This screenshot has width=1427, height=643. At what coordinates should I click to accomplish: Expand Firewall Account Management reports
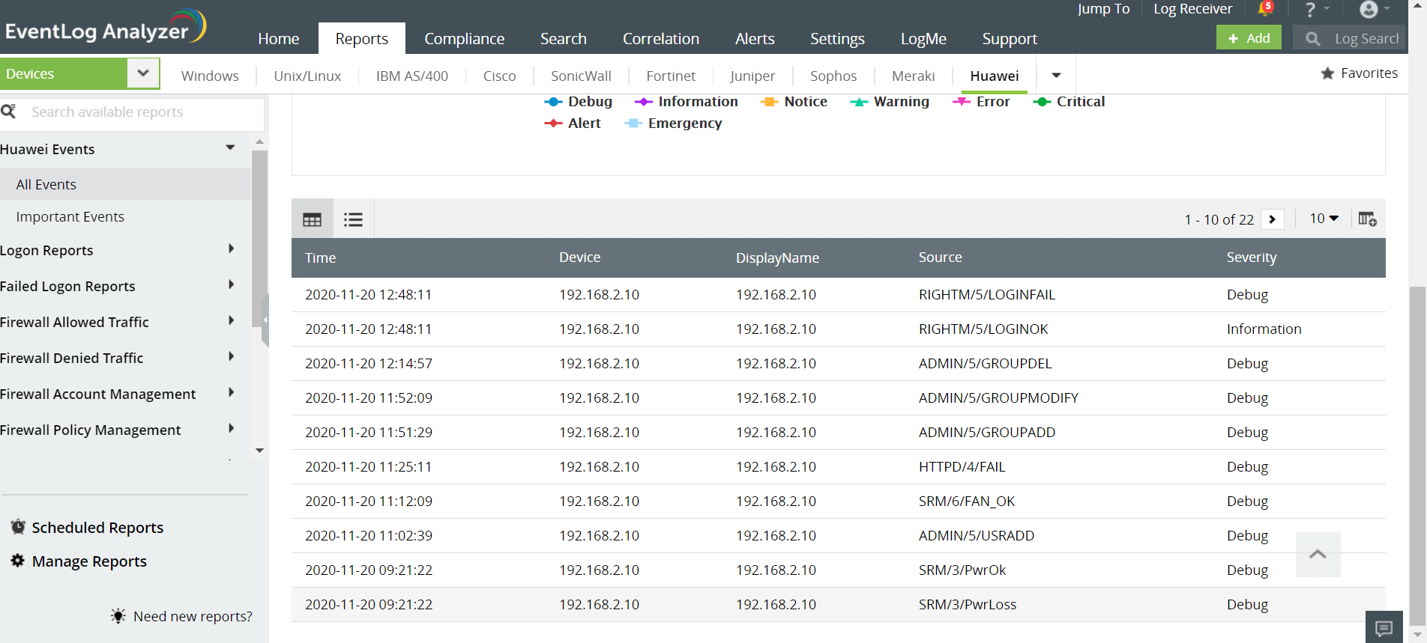232,392
